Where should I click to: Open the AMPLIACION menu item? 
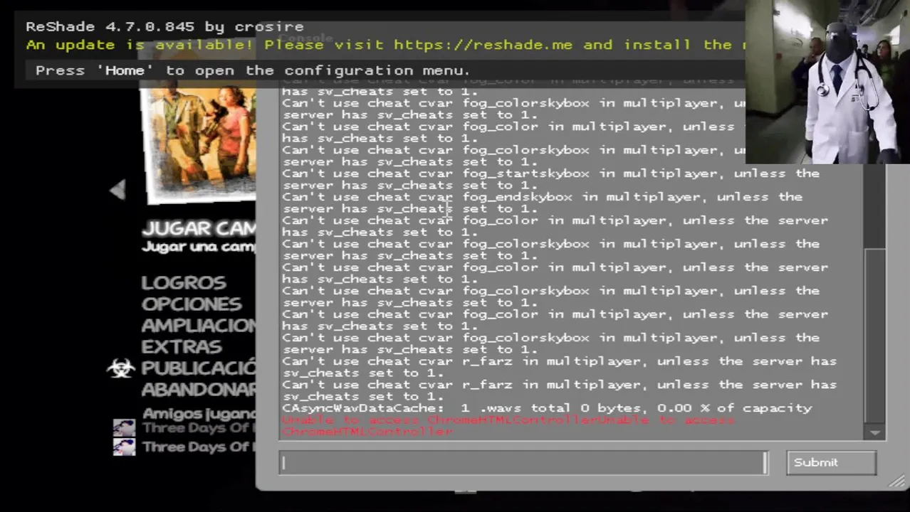(199, 325)
